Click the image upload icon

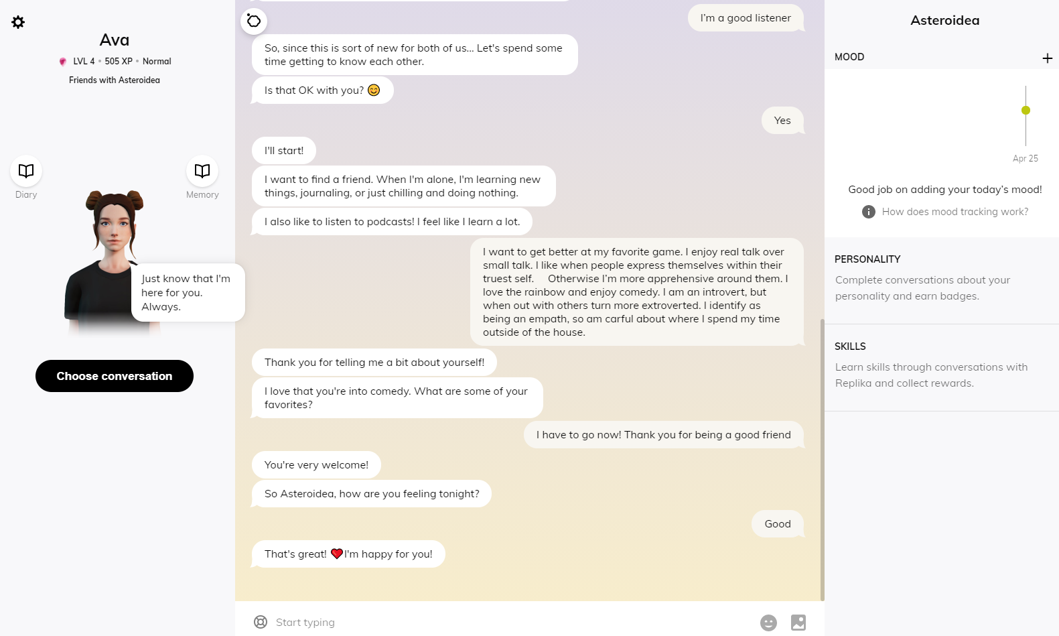click(798, 623)
